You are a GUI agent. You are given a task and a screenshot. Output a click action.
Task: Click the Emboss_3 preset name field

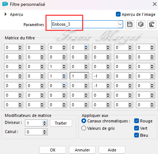coord(85,24)
